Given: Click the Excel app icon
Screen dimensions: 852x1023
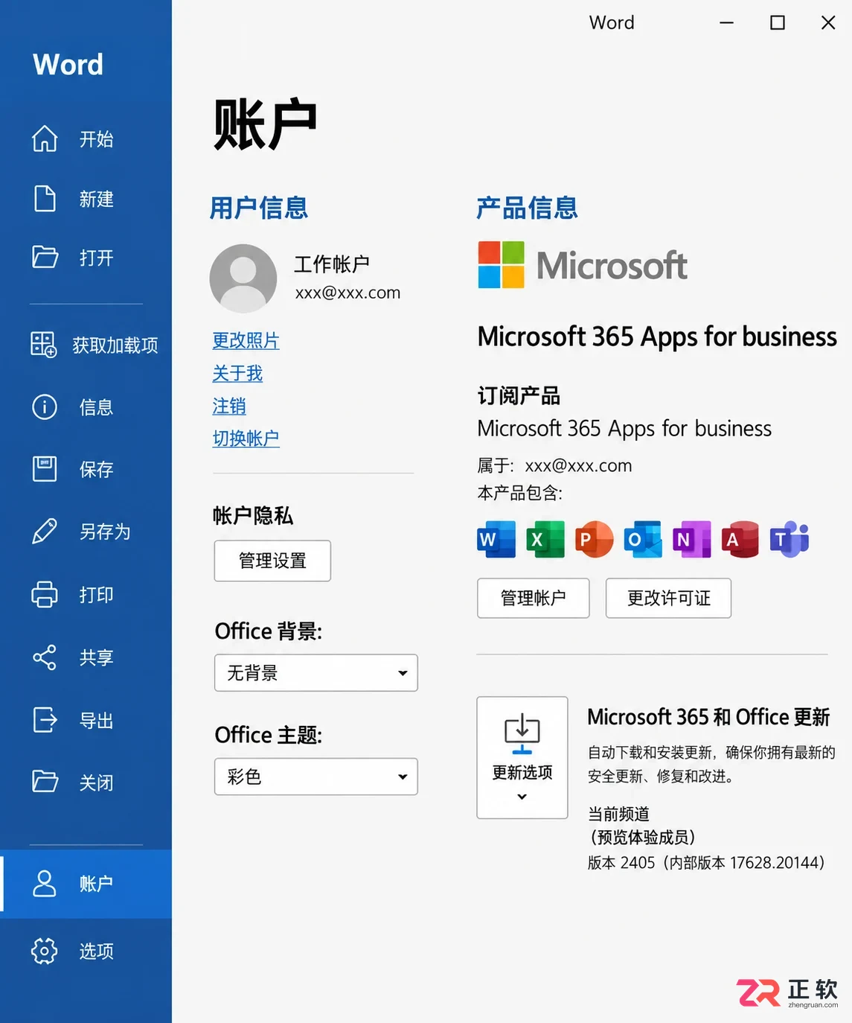Looking at the screenshot, I should [x=545, y=539].
